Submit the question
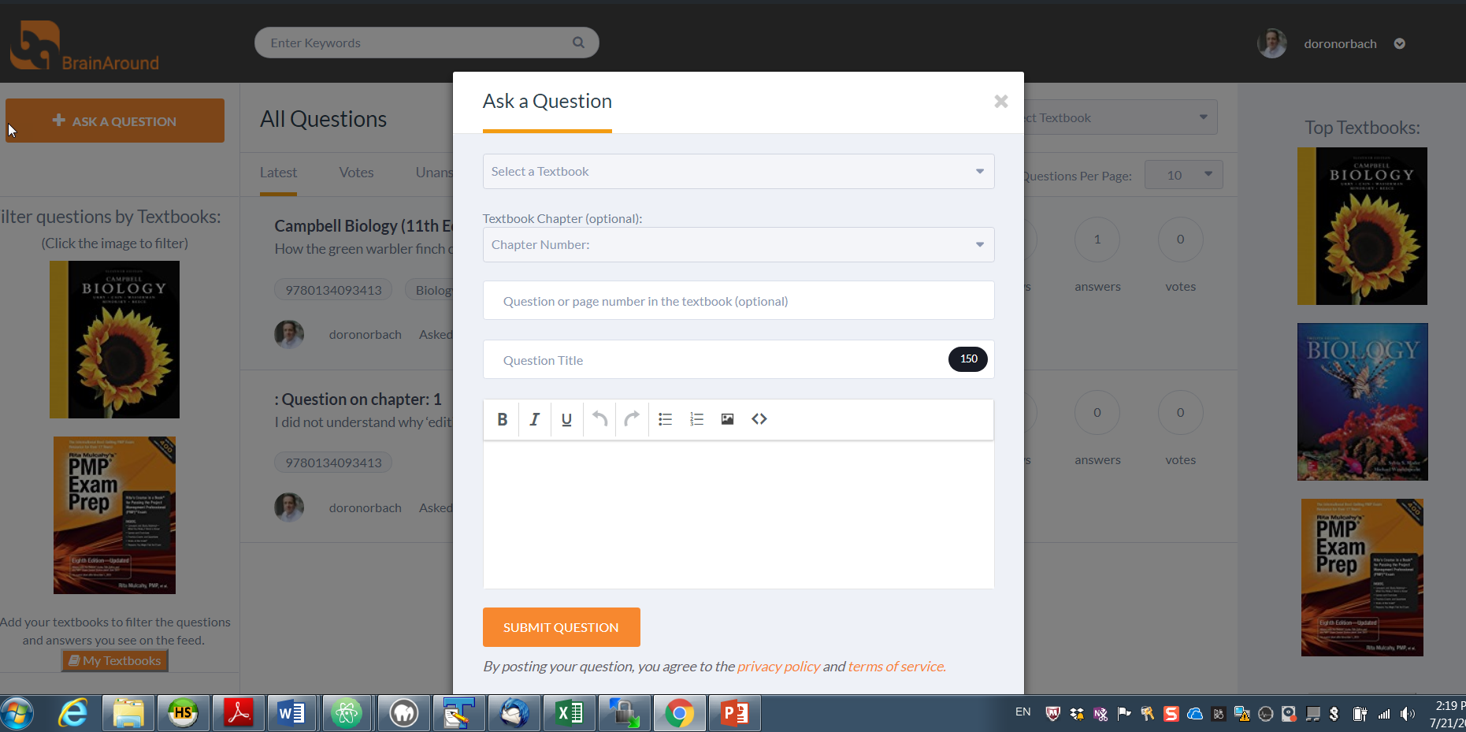1466x732 pixels. (561, 627)
